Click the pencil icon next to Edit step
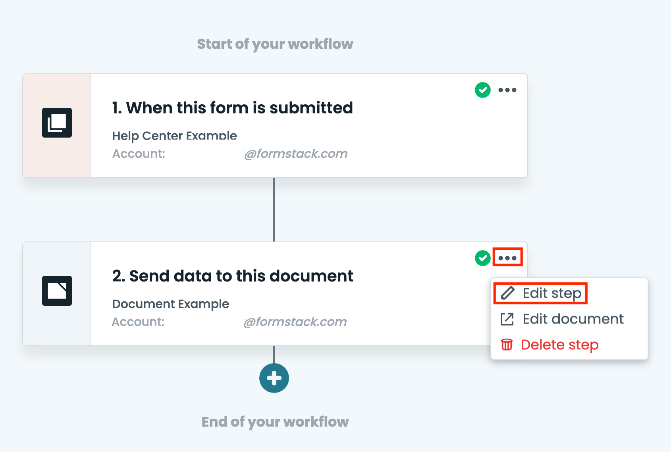Image resolution: width=671 pixels, height=452 pixels. [x=508, y=293]
